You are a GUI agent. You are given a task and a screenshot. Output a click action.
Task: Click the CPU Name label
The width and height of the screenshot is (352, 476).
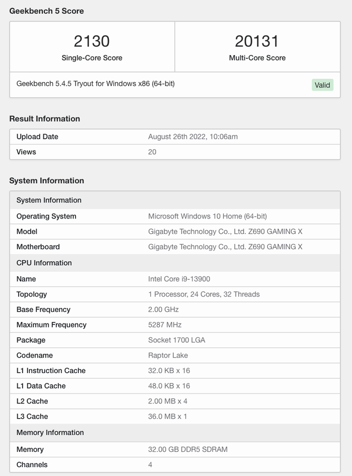26,278
